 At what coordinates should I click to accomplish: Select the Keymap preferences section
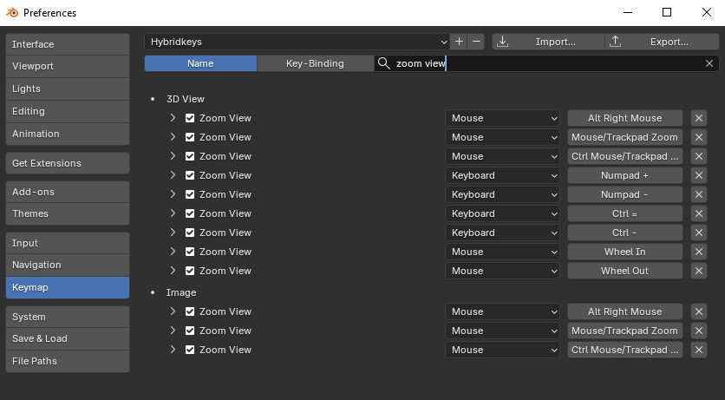click(68, 287)
